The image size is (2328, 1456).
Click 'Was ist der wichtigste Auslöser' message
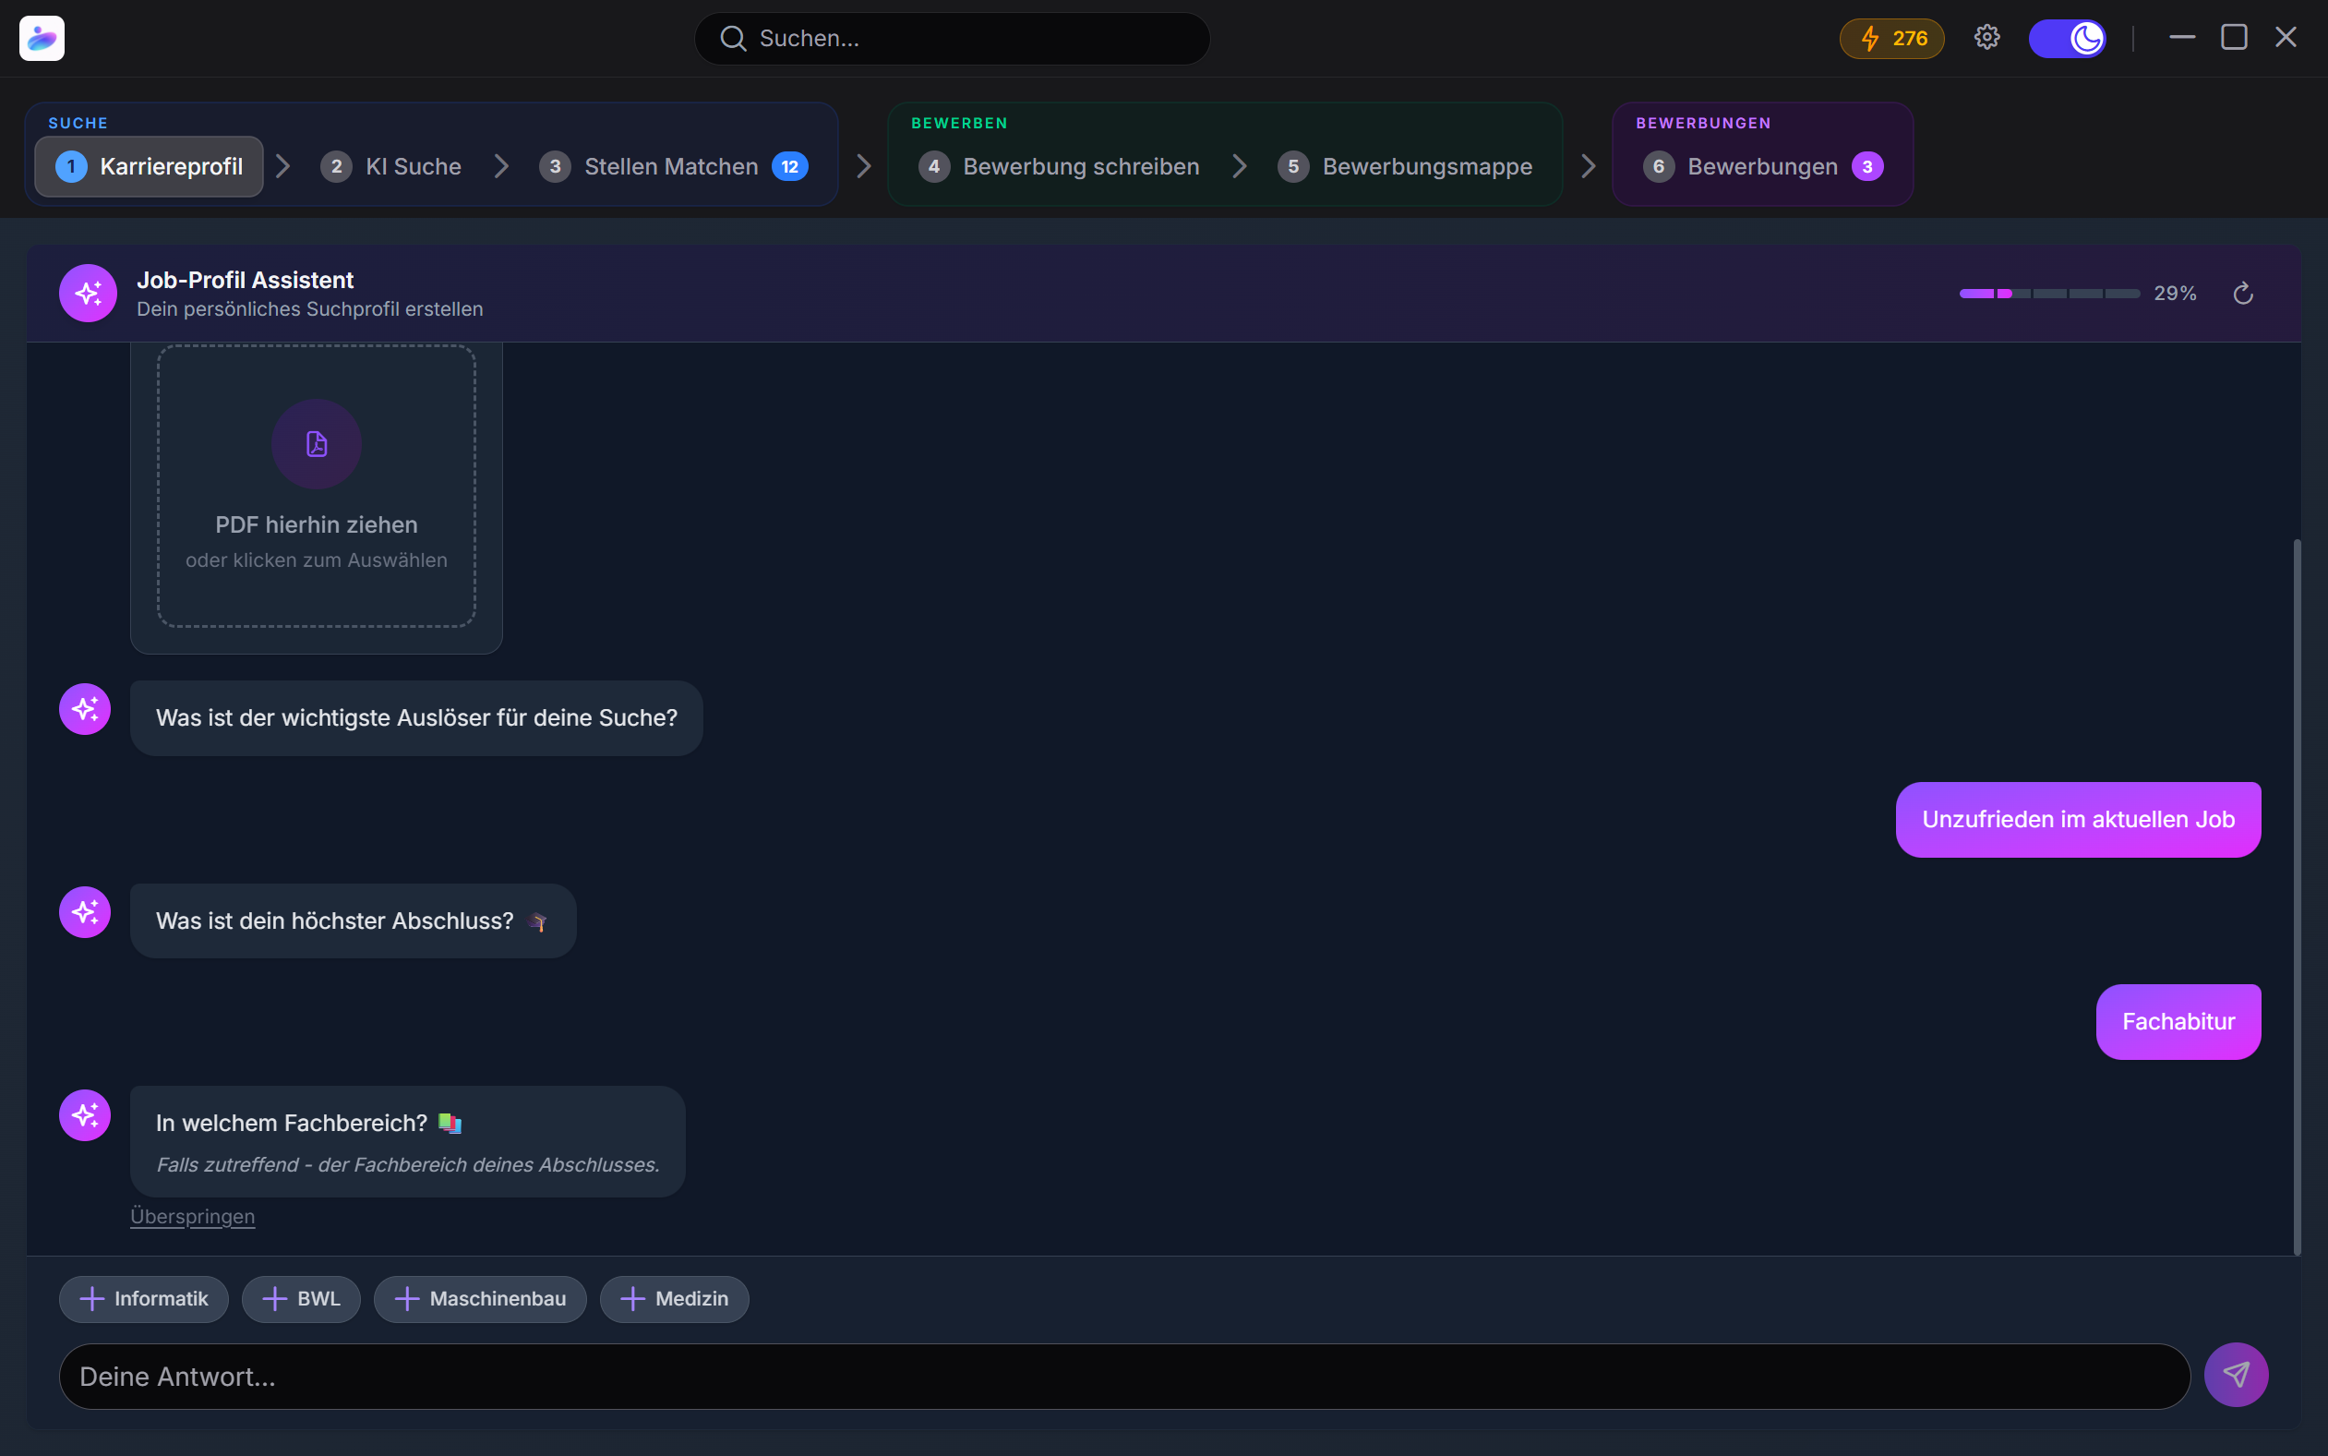tap(416, 717)
